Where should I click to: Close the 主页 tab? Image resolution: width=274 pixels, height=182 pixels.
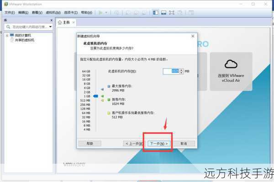pyautogui.click(x=74, y=22)
